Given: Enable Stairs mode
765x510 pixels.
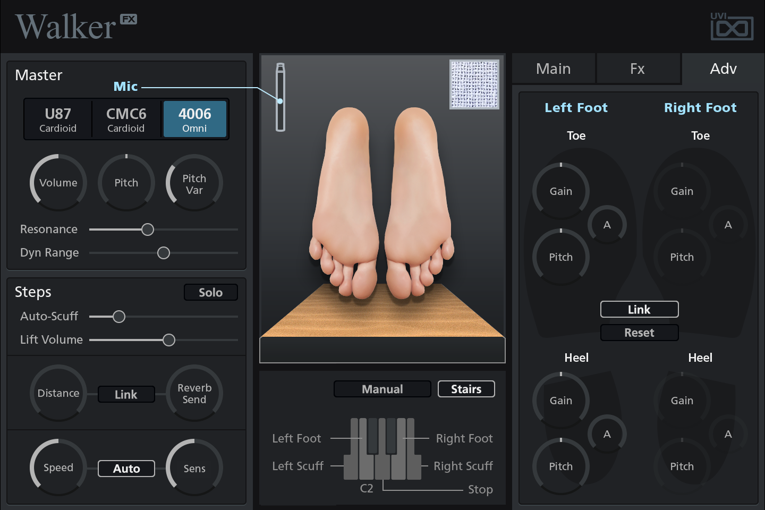Looking at the screenshot, I should coord(466,389).
